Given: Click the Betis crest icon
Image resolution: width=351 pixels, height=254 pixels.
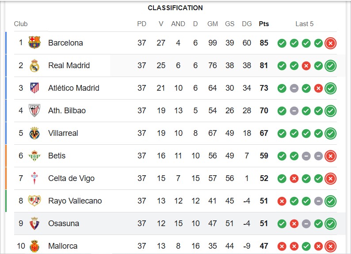Looking at the screenshot, I should (34, 156).
